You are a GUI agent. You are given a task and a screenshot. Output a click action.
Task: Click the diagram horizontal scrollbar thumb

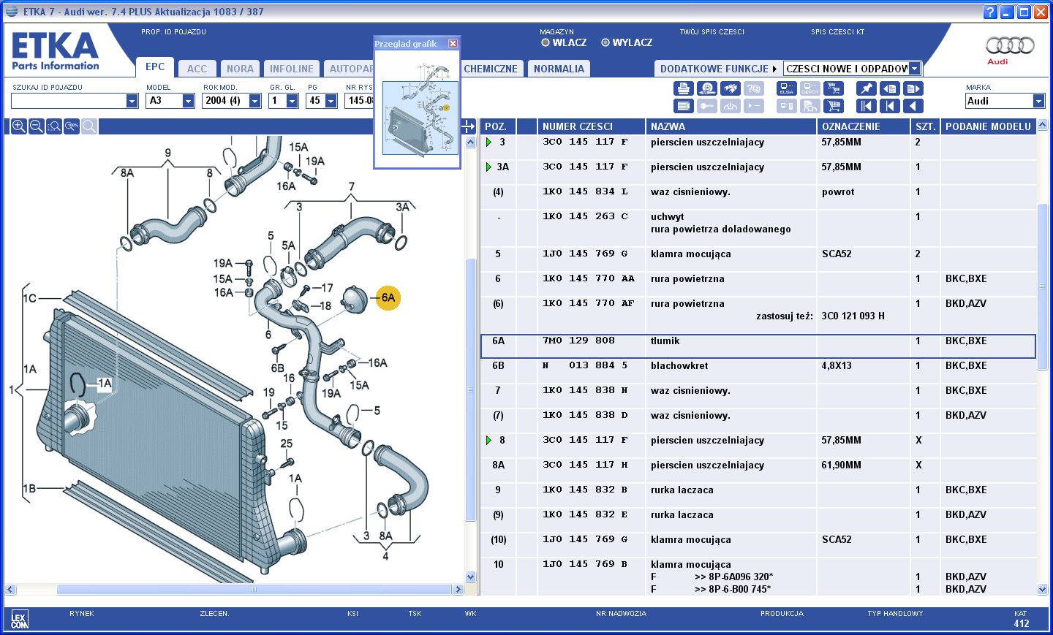[254, 589]
